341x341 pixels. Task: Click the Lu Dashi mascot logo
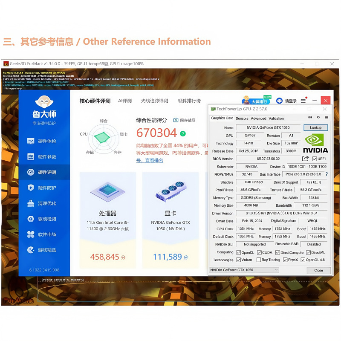(44, 101)
